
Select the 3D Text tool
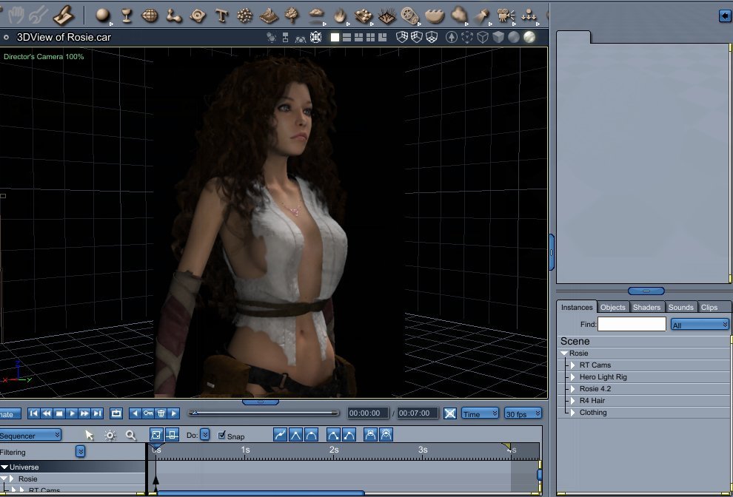[x=221, y=16]
